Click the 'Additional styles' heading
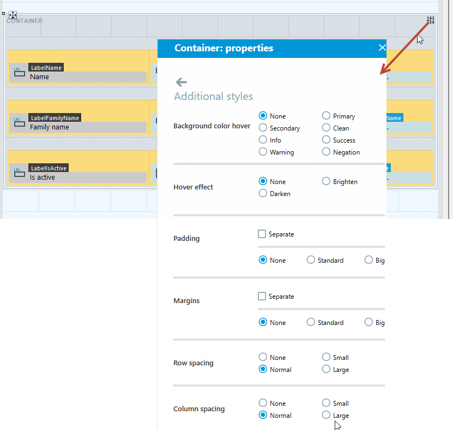Viewport: 453px width, 432px height. click(213, 96)
